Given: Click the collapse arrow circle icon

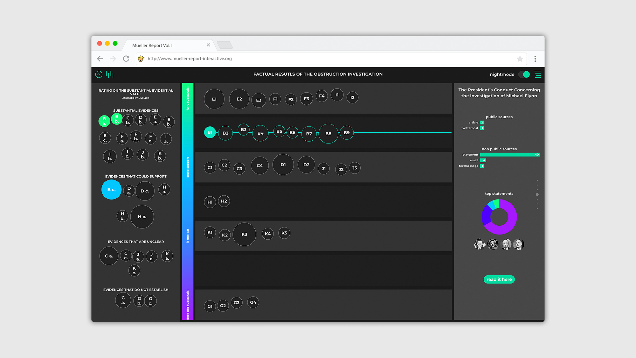Looking at the screenshot, I should point(99,74).
